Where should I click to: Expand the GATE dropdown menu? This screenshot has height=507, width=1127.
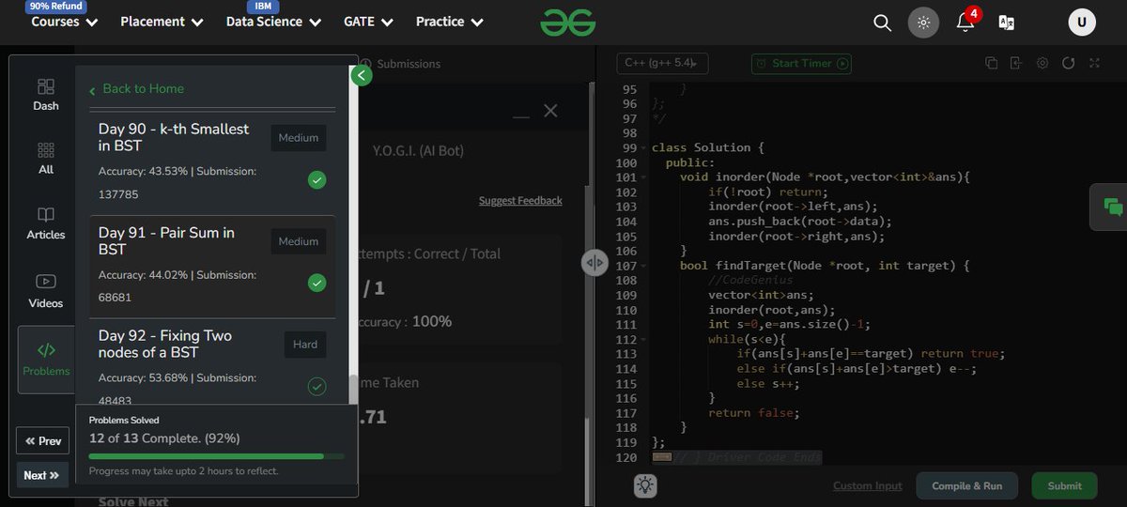[369, 22]
